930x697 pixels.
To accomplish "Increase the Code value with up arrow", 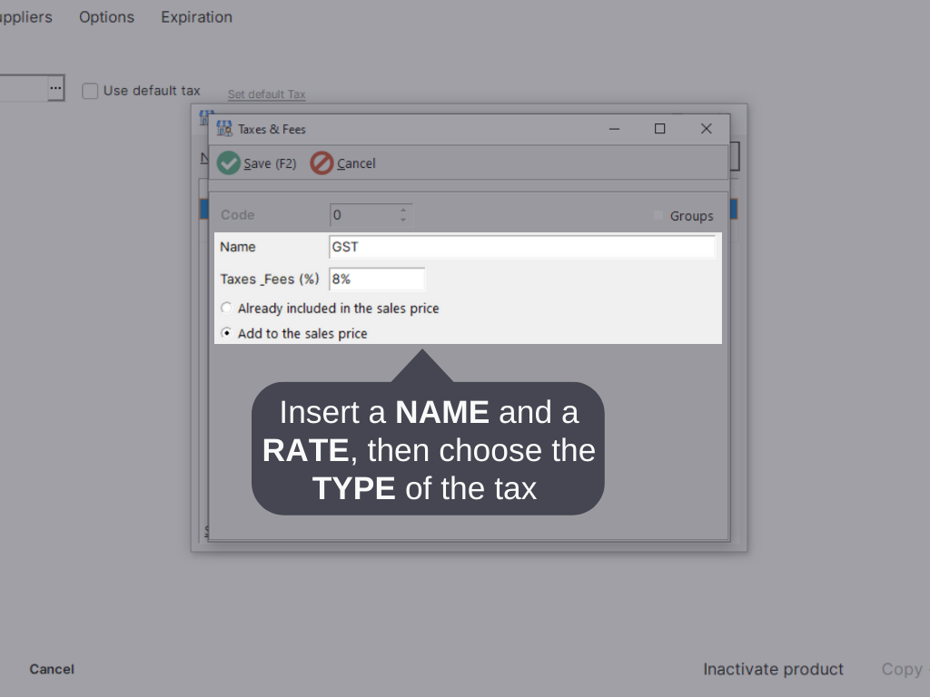I will point(403,211).
